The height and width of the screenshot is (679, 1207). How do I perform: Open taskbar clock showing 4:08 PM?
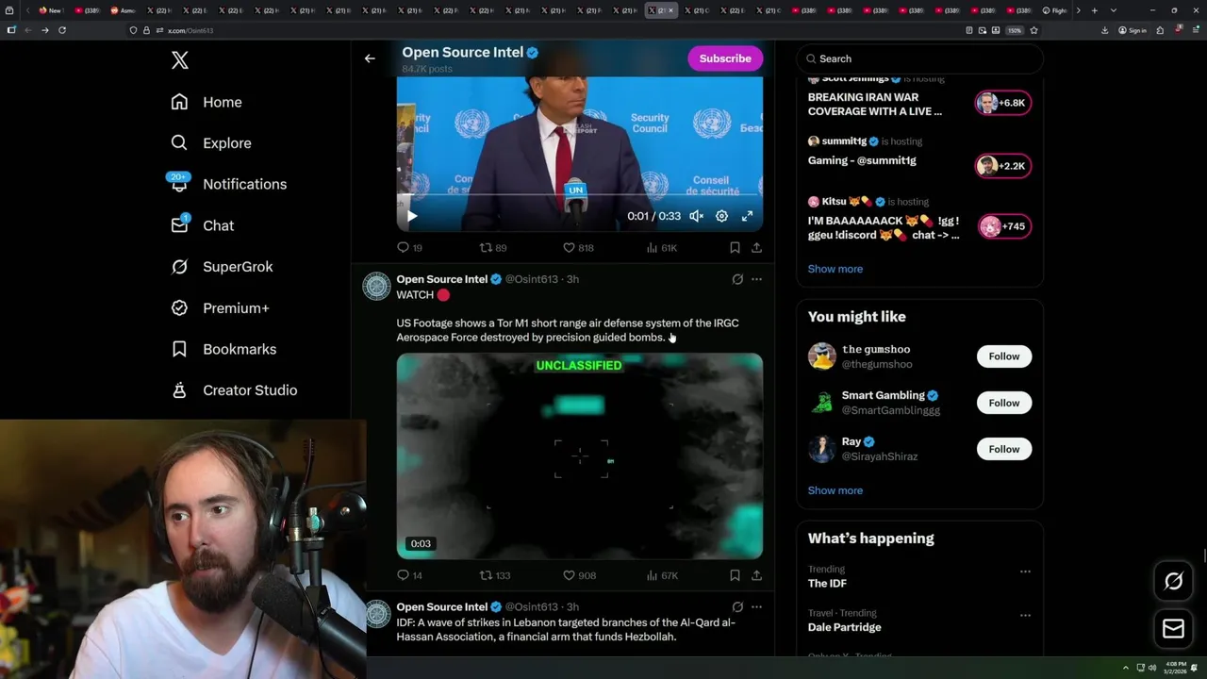point(1175,668)
